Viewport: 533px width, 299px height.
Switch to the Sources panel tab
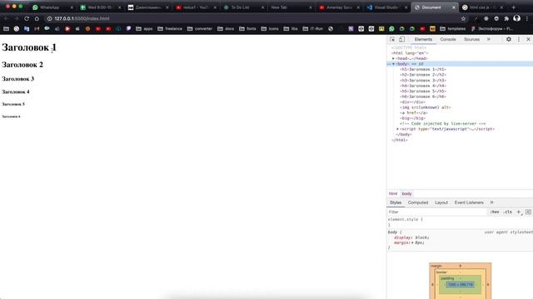(x=471, y=39)
